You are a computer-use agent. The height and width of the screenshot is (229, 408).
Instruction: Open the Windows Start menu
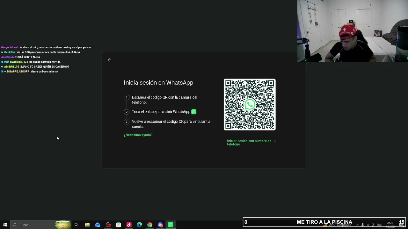click(x=5, y=225)
